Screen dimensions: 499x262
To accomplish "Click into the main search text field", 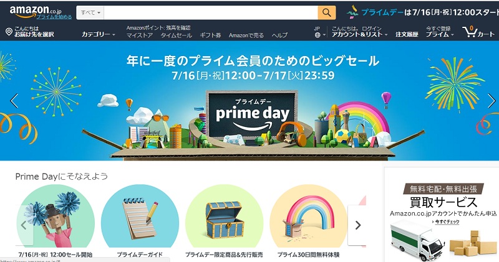I will pyautogui.click(x=211, y=12).
